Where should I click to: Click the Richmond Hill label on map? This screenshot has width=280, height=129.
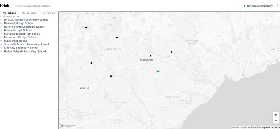coord(113,49)
